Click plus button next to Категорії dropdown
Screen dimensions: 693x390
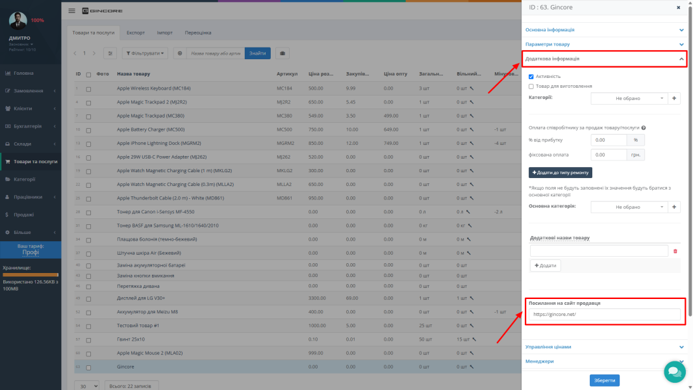[x=674, y=98]
